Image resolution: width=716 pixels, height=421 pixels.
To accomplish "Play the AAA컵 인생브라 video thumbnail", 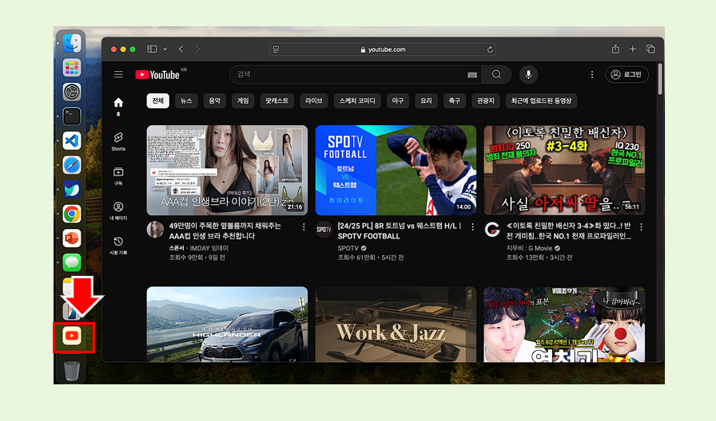I will [x=227, y=170].
